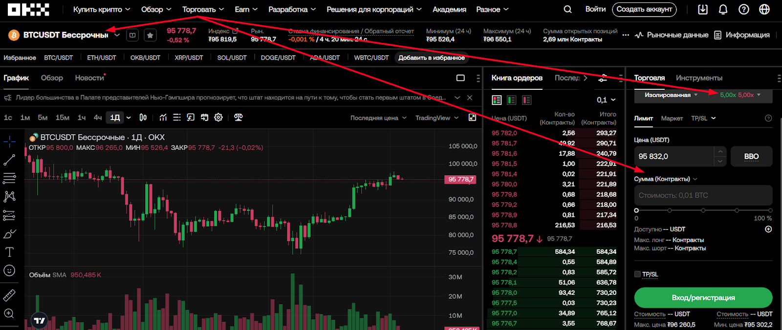Viewport: 782px width, 330px height.
Task: Dismiss the news ticker banner
Action: (470, 98)
